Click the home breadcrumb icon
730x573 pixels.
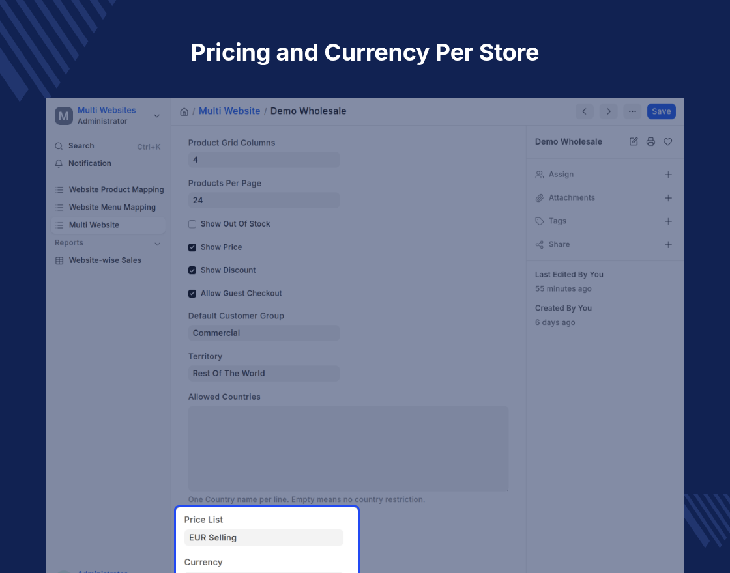pos(184,111)
